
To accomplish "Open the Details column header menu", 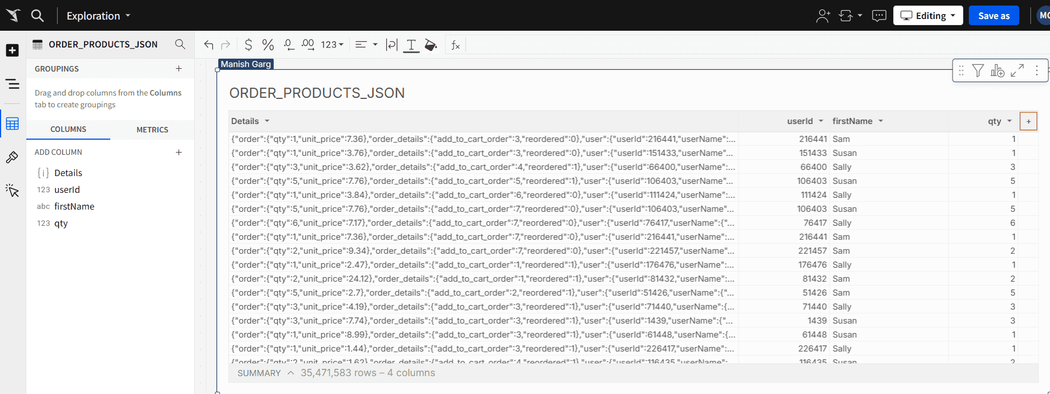I will [x=267, y=121].
